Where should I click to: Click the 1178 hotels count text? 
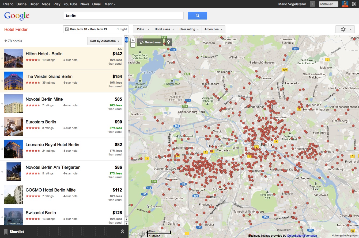13,41
